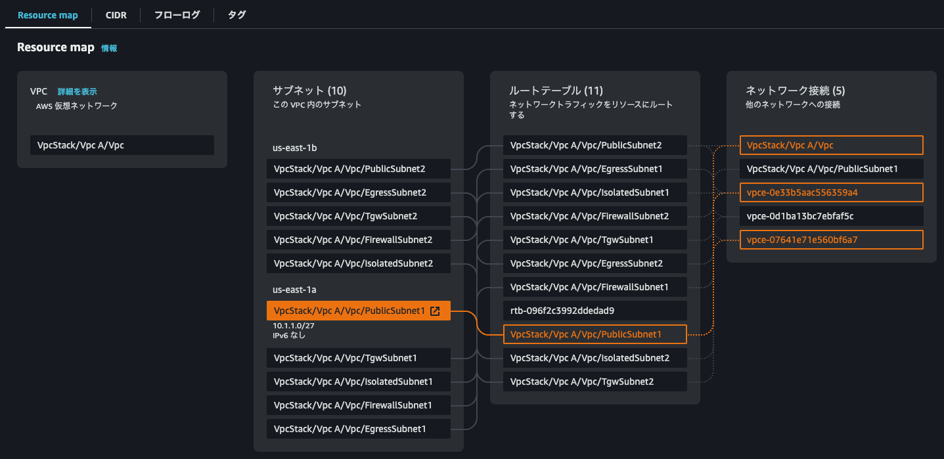Select subnet VpcStack/Vpc A/Vpc/PublicSubnet2
Screen dimensions: 944x459
(x=358, y=169)
